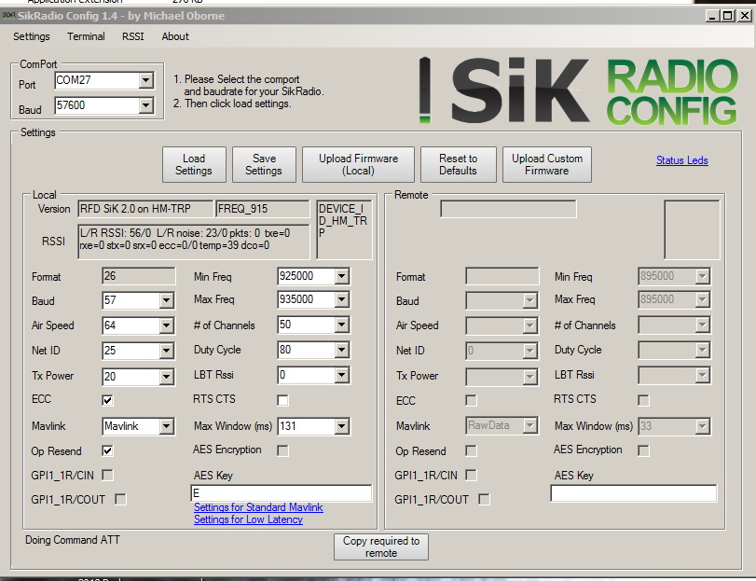Expand Local Baud dropdown
The image size is (756, 581).
(166, 300)
